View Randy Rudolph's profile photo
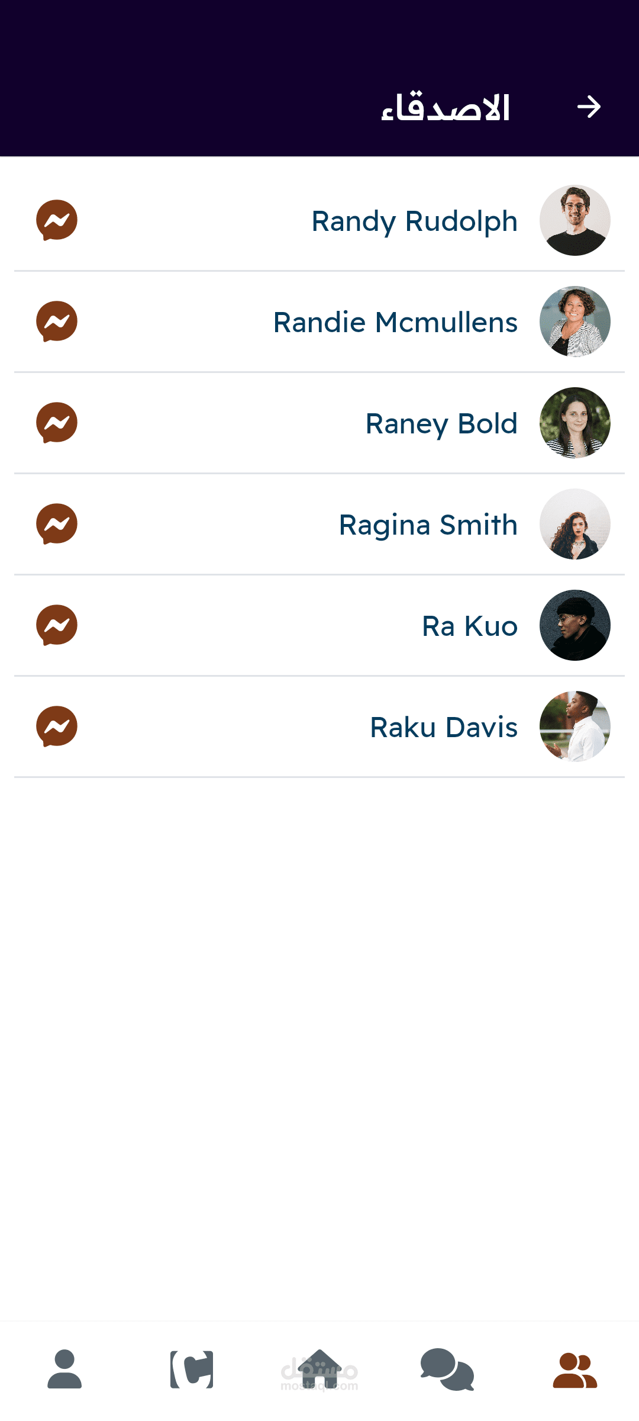Screen dimensions: 639x1421 pos(575,220)
